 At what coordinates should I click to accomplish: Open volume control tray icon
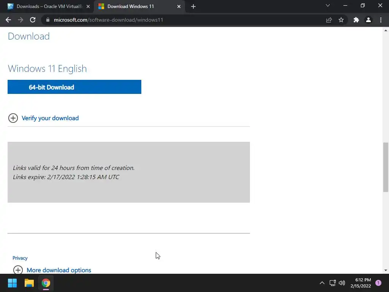pyautogui.click(x=342, y=283)
